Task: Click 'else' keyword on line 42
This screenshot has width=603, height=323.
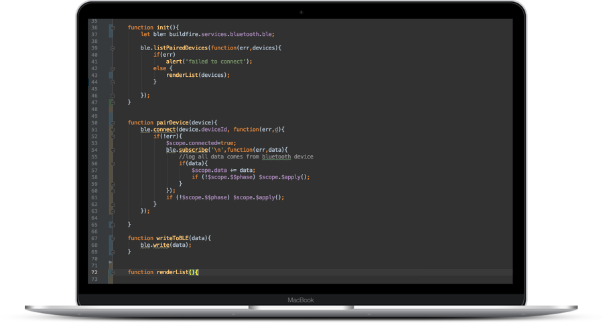Action: 159,68
